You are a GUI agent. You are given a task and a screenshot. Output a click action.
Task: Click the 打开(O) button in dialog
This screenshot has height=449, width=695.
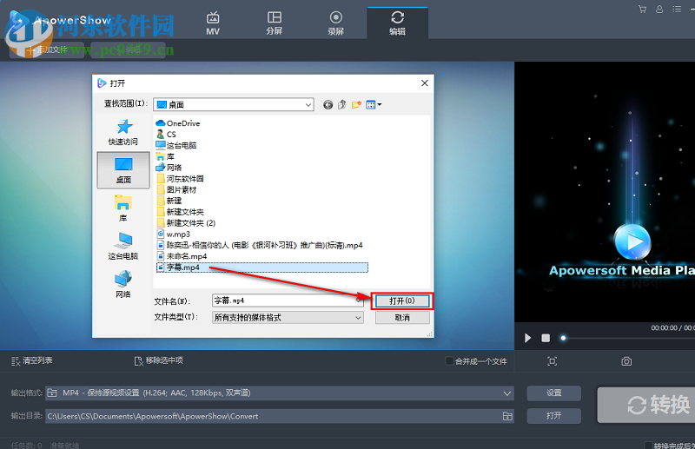(x=402, y=301)
